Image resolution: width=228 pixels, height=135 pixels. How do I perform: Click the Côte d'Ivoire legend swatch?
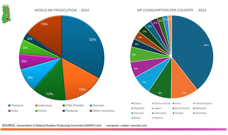coord(64,106)
